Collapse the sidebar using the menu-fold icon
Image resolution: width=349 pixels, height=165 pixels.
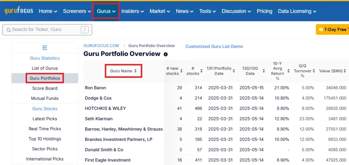(45, 48)
